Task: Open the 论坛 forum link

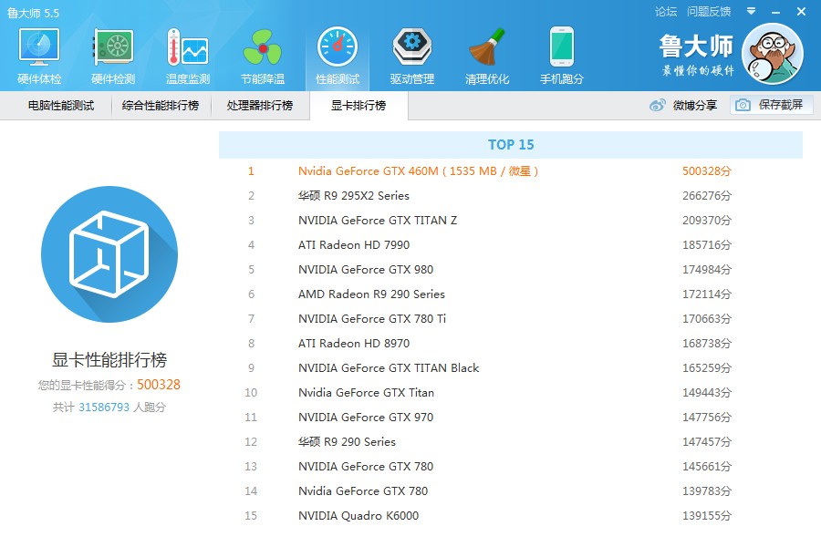Action: click(x=666, y=12)
